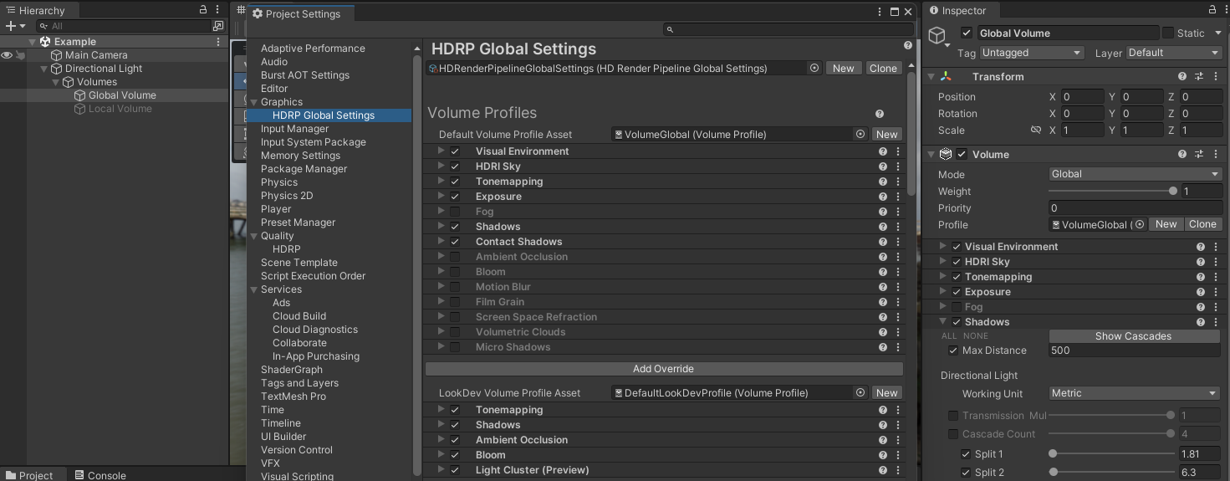Open Volume component help icon in Inspector

[x=1182, y=154]
